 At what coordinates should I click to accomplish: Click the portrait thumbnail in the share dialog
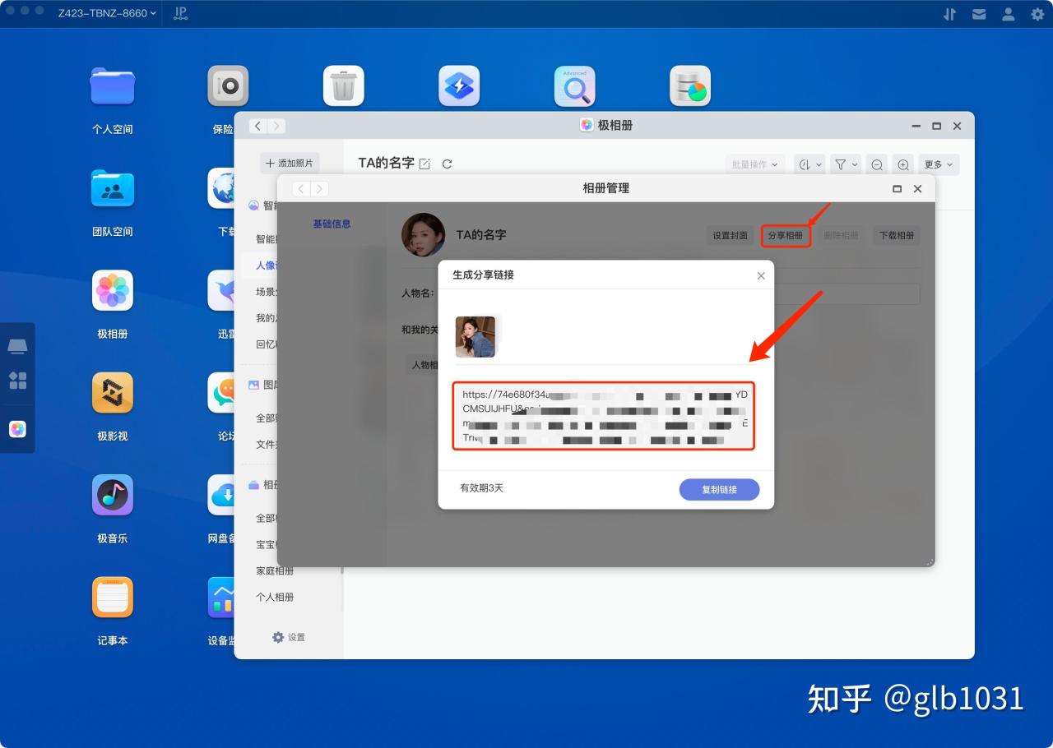coord(477,336)
